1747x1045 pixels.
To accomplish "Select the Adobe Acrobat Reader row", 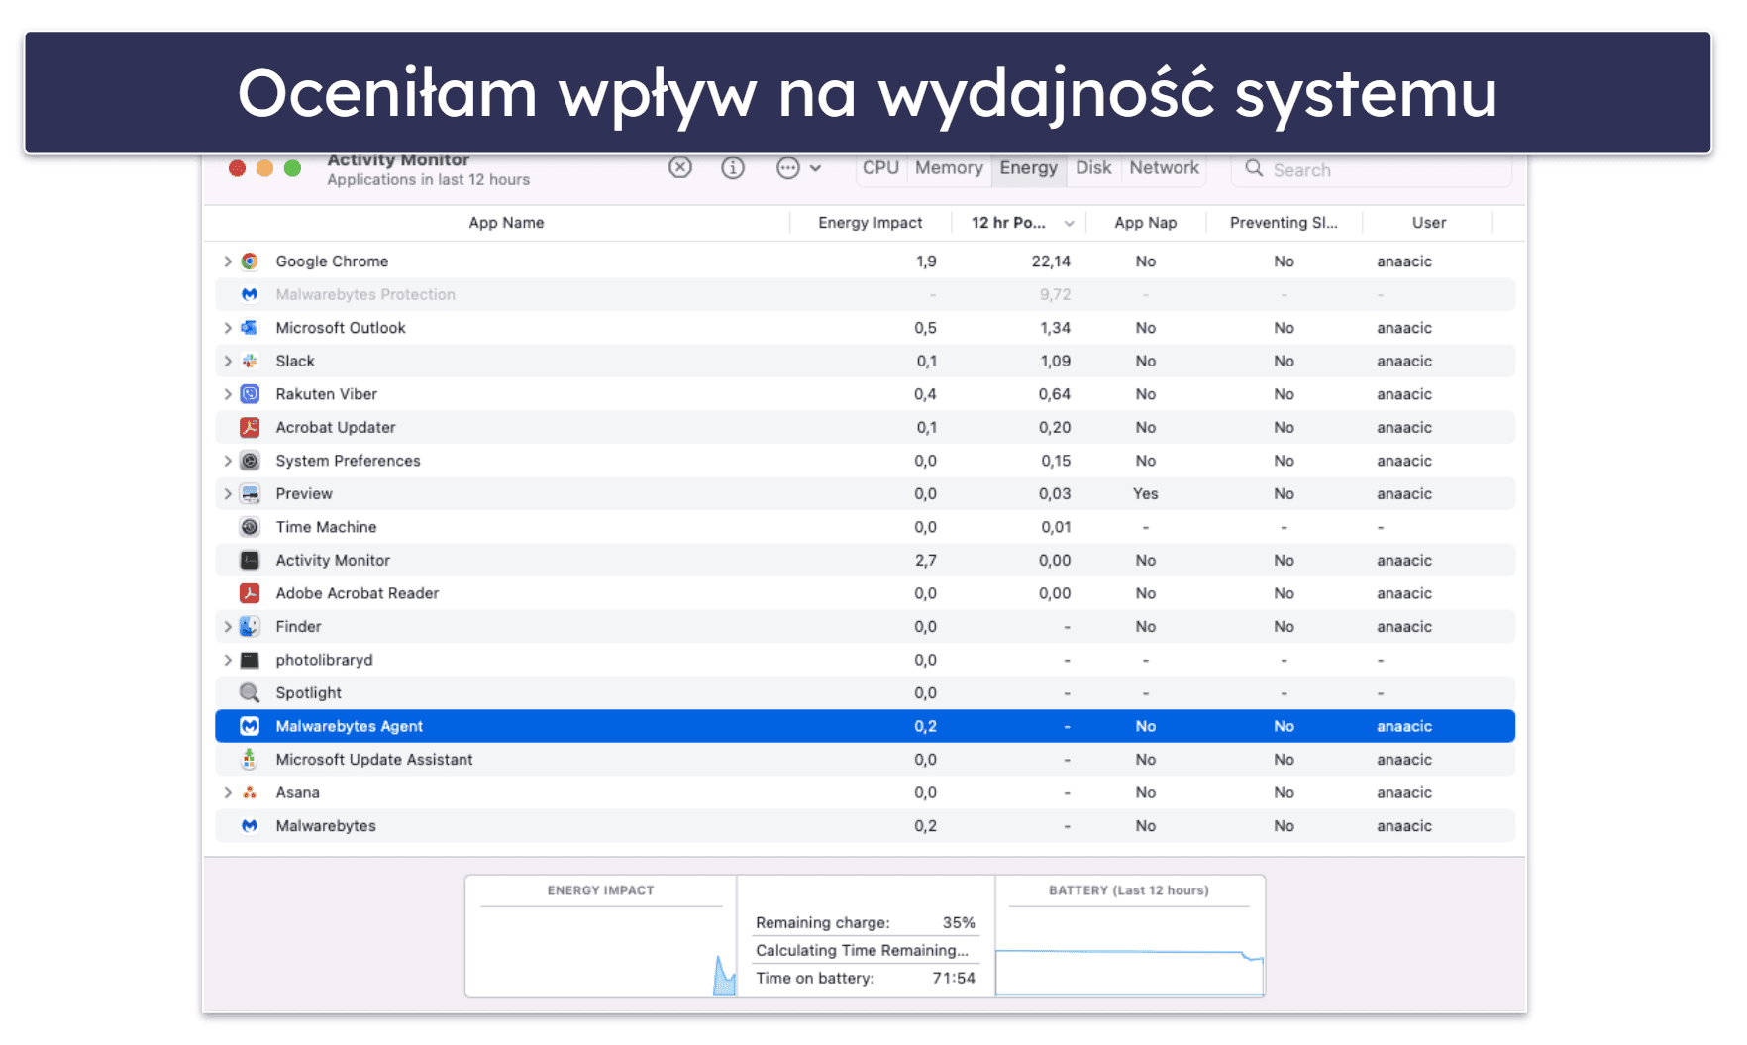I will [865, 593].
